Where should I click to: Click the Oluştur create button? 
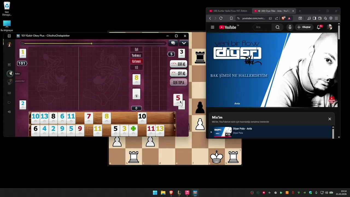point(304,27)
